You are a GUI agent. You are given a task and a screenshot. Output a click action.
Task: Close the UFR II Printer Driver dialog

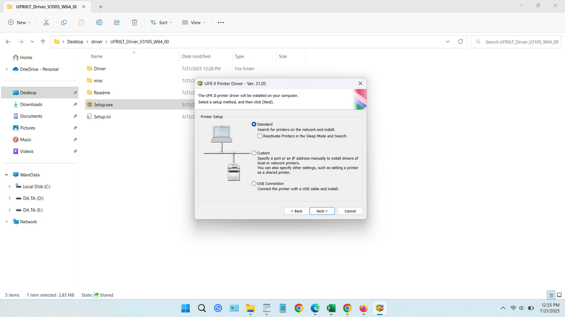click(360, 83)
